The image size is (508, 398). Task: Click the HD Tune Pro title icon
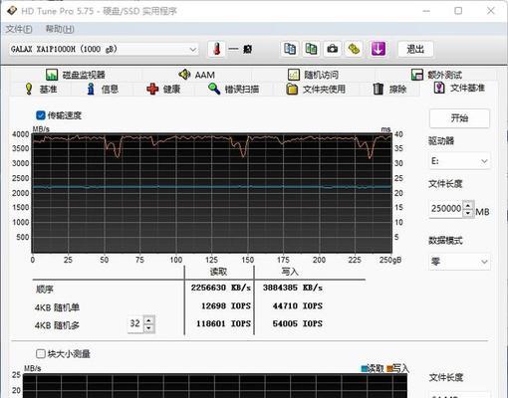coord(12,11)
